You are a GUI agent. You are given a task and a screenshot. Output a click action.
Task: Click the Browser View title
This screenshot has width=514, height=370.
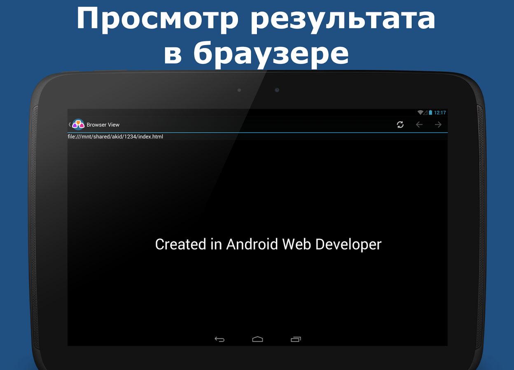(x=103, y=125)
